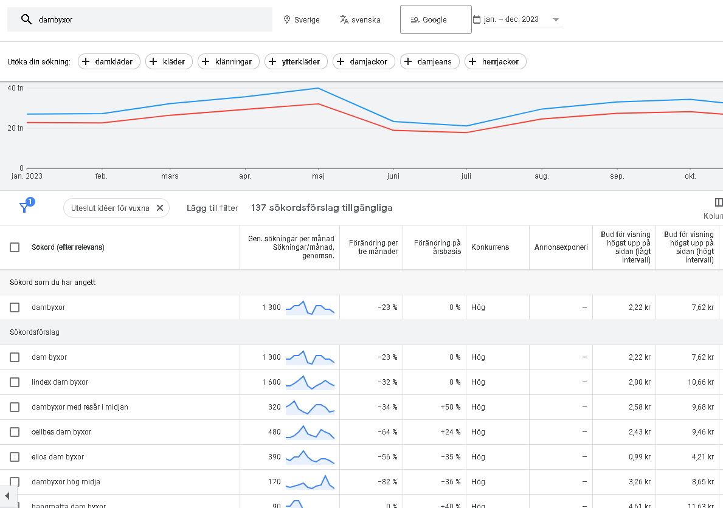723x508 pixels.
Task: Check the dam byxor row
Action: 15,357
